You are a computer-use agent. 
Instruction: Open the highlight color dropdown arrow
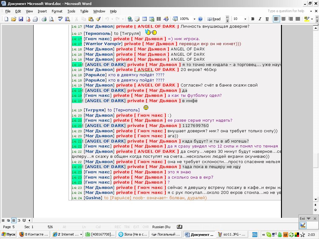tap(312, 19)
